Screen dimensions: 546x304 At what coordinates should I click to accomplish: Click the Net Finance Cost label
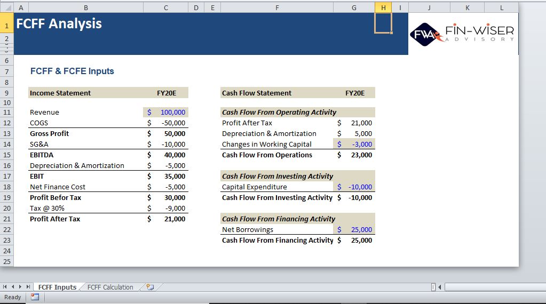[58, 187]
